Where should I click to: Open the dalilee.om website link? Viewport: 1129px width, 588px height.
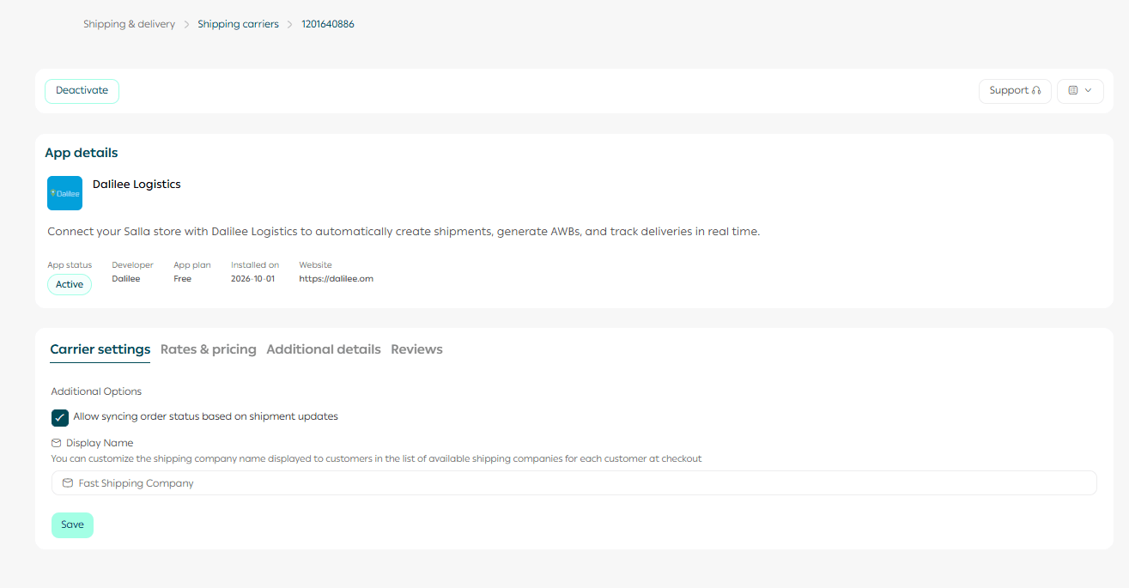point(336,279)
